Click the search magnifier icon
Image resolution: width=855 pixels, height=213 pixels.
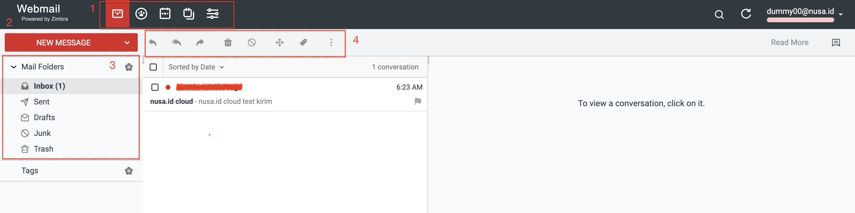(719, 14)
